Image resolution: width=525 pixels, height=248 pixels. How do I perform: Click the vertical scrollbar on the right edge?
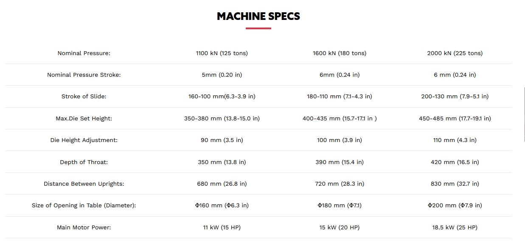click(x=524, y=114)
